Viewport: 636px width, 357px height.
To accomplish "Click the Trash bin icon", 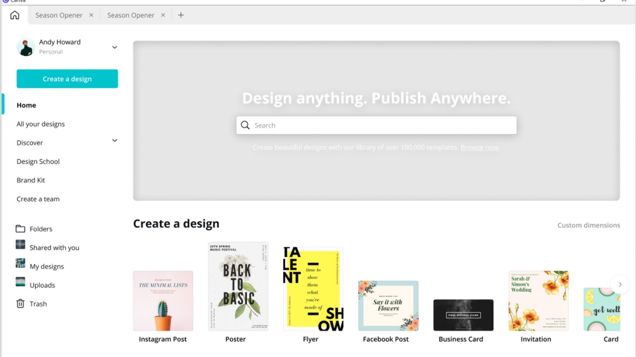I will point(20,303).
